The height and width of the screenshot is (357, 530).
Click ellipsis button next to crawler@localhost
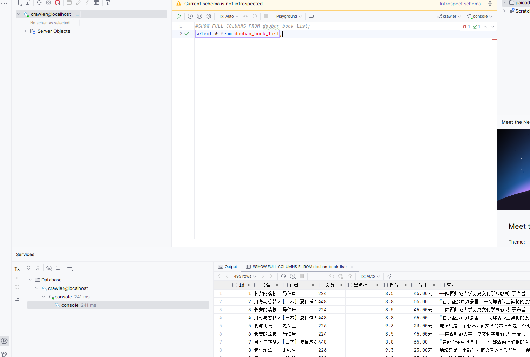pyautogui.click(x=77, y=14)
